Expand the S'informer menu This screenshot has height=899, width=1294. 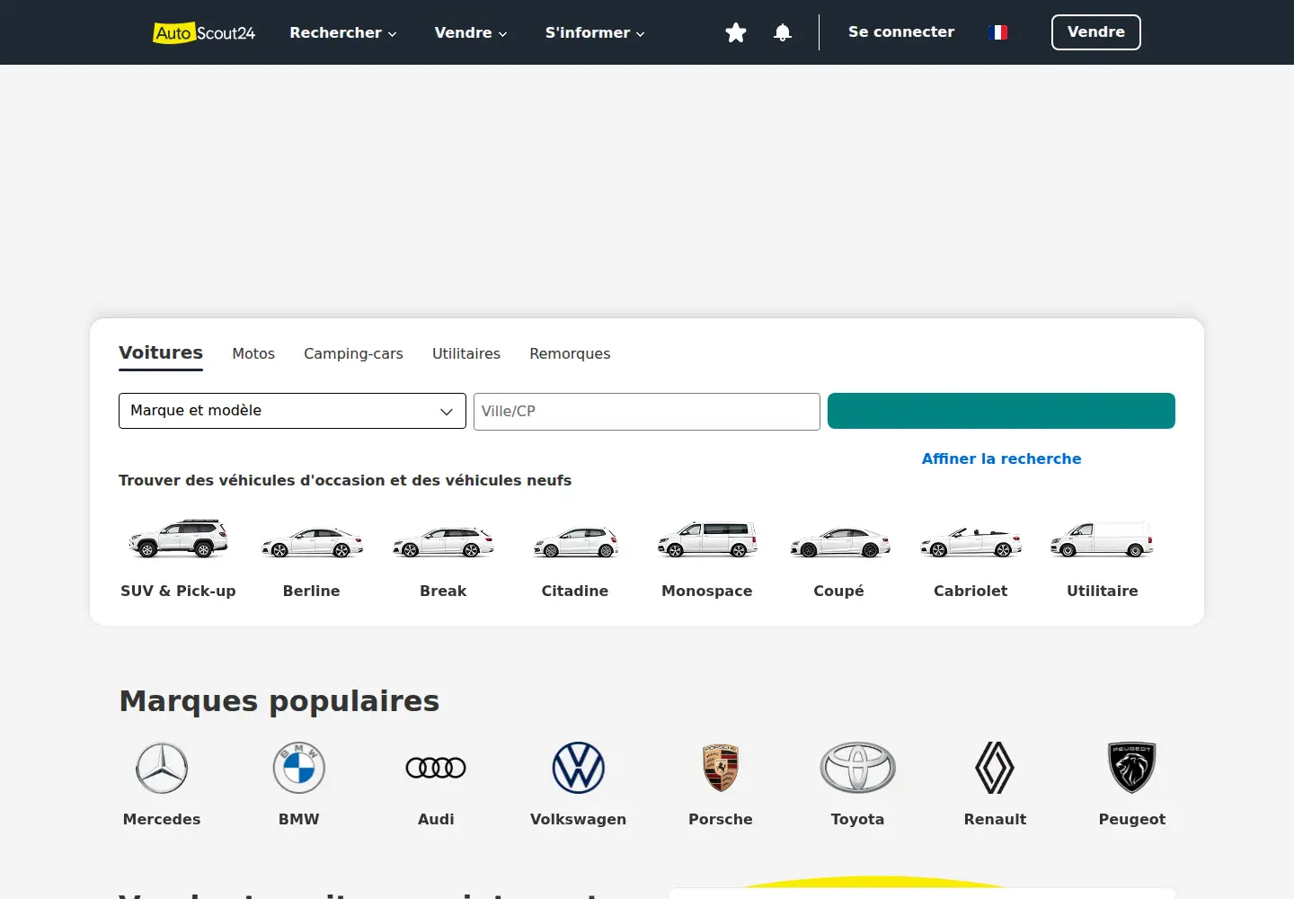tap(595, 32)
